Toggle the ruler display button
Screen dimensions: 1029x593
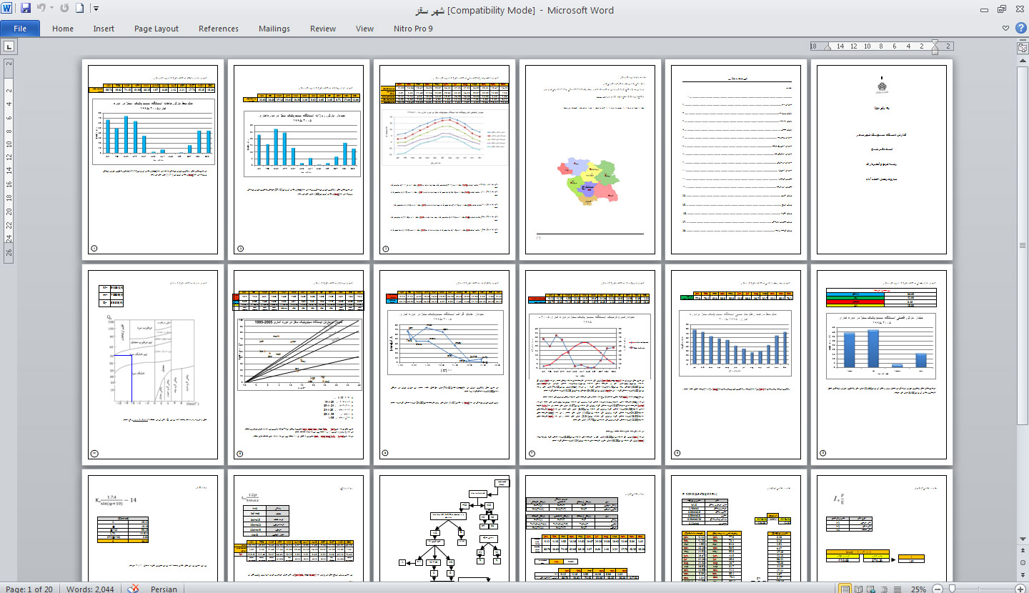(1021, 46)
